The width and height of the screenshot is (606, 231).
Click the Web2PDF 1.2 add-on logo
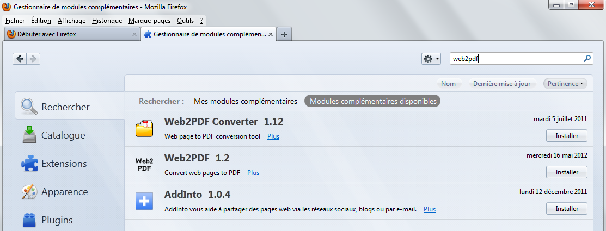(x=144, y=165)
